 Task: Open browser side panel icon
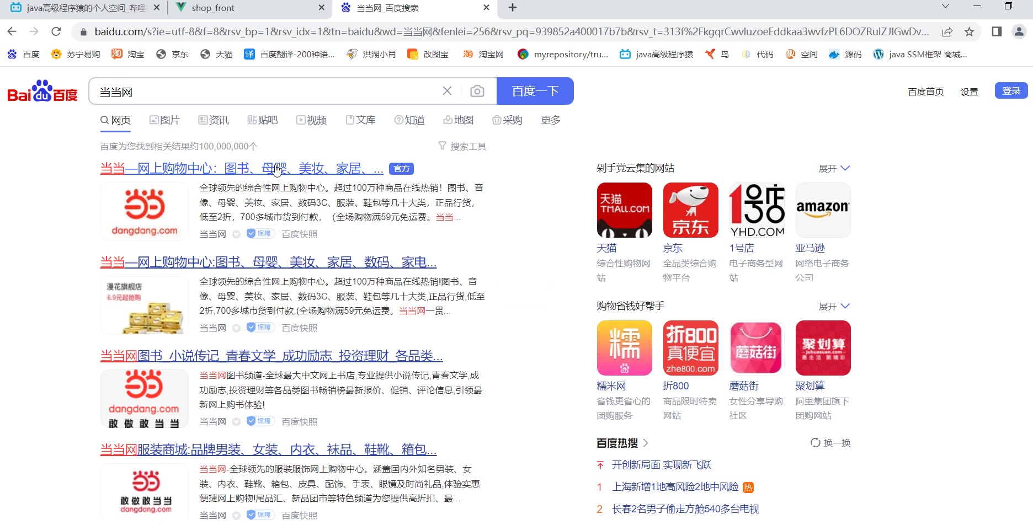click(x=997, y=31)
